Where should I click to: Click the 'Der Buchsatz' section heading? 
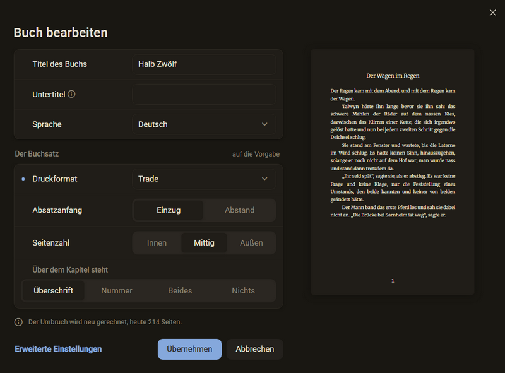coord(37,154)
